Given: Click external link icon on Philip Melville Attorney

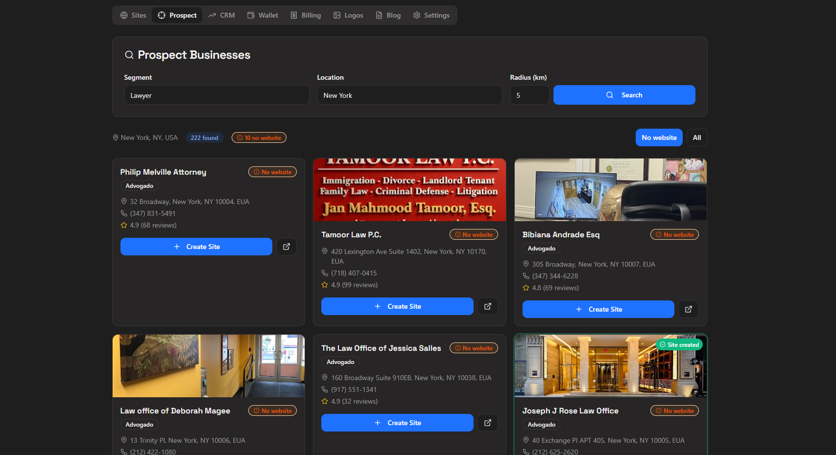Looking at the screenshot, I should point(287,247).
